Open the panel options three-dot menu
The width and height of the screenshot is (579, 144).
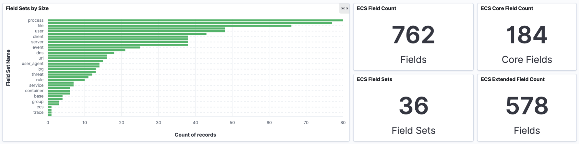344,8
